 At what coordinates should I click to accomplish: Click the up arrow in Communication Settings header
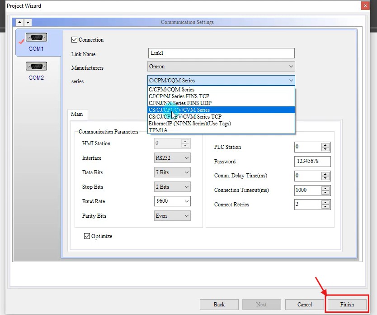click(20, 22)
